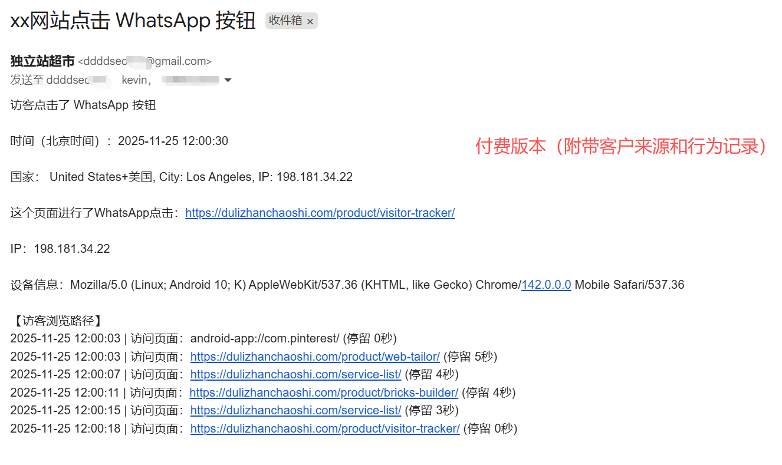The width and height of the screenshot is (782, 465).
Task: Click the sender's gmail address
Action: pos(144,61)
